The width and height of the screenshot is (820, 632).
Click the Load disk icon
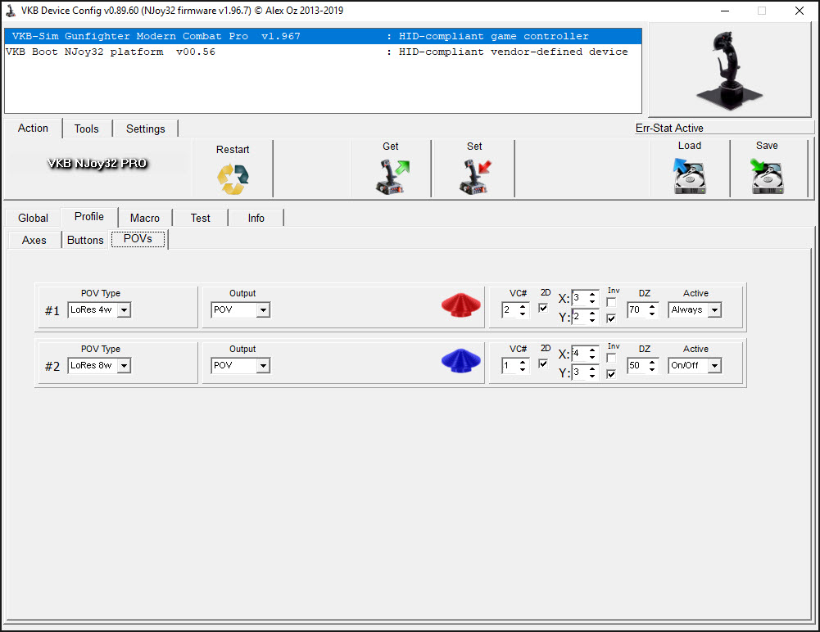(x=689, y=176)
